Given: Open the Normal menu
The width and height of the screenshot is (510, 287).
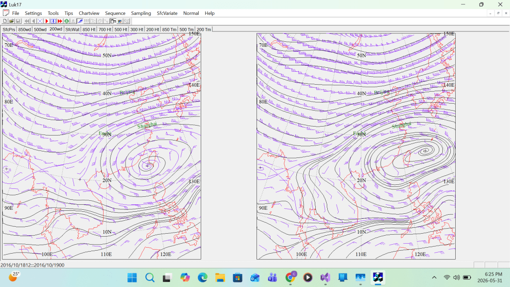Looking at the screenshot, I should click(191, 13).
